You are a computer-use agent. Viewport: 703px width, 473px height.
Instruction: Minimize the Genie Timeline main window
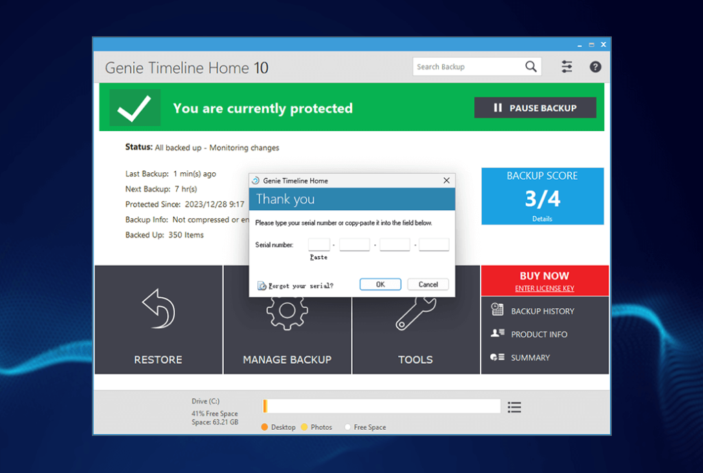[x=579, y=45]
